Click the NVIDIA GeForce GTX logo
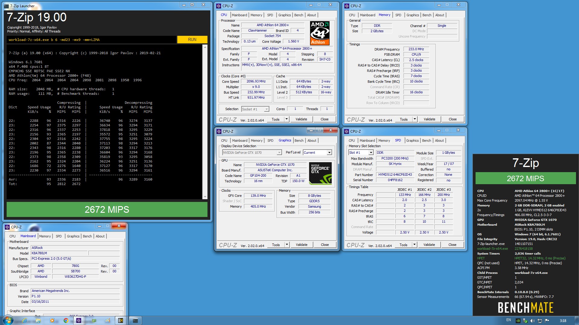Image resolution: width=579 pixels, height=325 pixels. [320, 173]
